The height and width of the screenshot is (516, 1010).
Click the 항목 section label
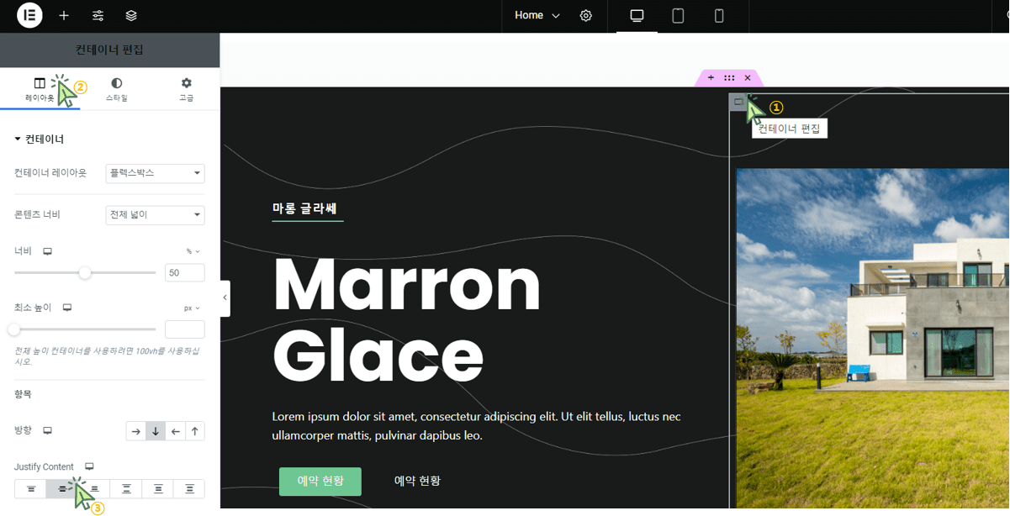coord(24,393)
